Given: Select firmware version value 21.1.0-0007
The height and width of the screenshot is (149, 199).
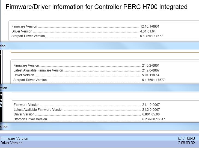Looking at the screenshot, I should coord(151,105).
